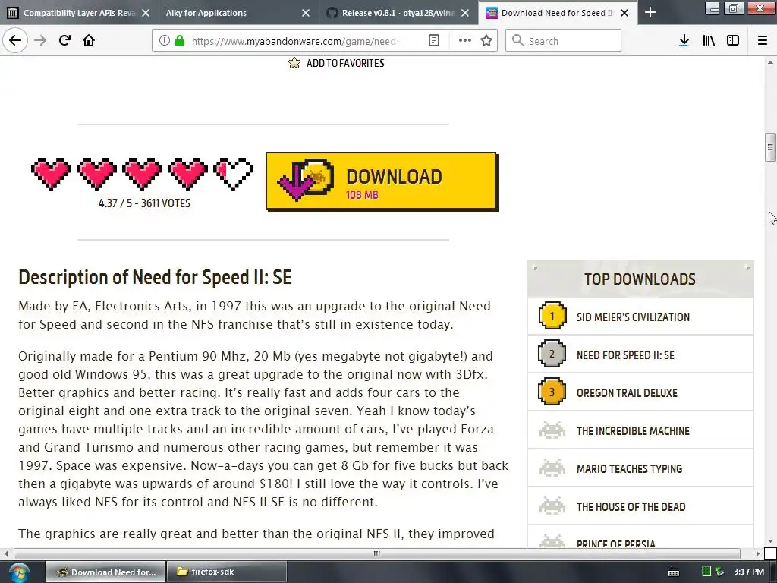The height and width of the screenshot is (583, 777).
Task: Toggle Reader View icon in address bar
Action: [433, 41]
